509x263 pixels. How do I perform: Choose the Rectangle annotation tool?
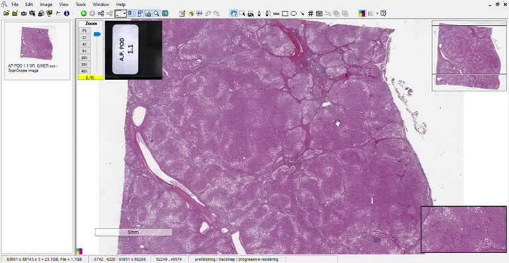(x=285, y=14)
